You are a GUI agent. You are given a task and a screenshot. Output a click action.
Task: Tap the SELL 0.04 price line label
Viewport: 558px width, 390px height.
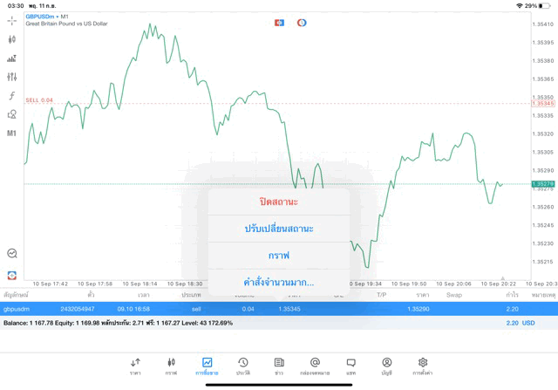click(39, 100)
